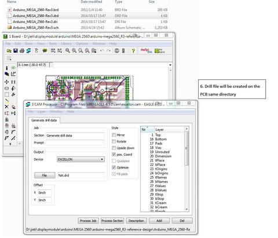Open the Device EXCELLON dropdown
The width and height of the screenshot is (278, 238).
(81, 159)
